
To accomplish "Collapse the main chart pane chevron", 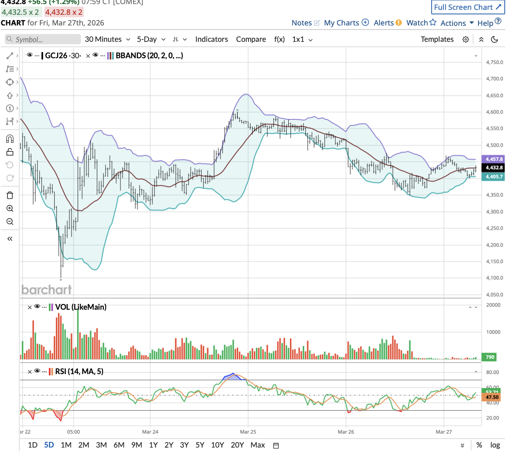I will click(476, 56).
